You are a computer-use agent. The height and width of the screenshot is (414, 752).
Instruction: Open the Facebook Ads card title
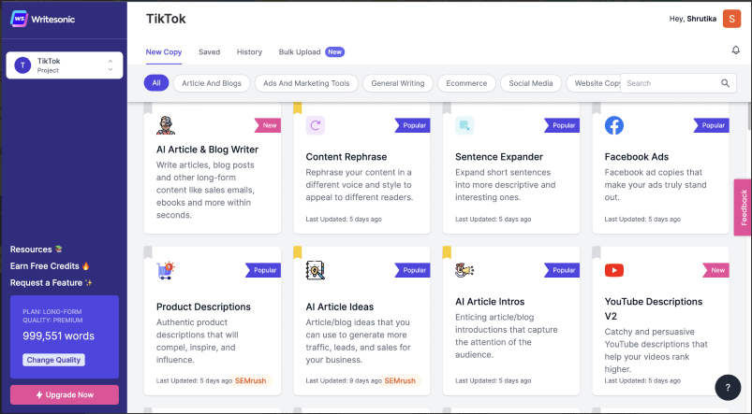[x=637, y=156]
